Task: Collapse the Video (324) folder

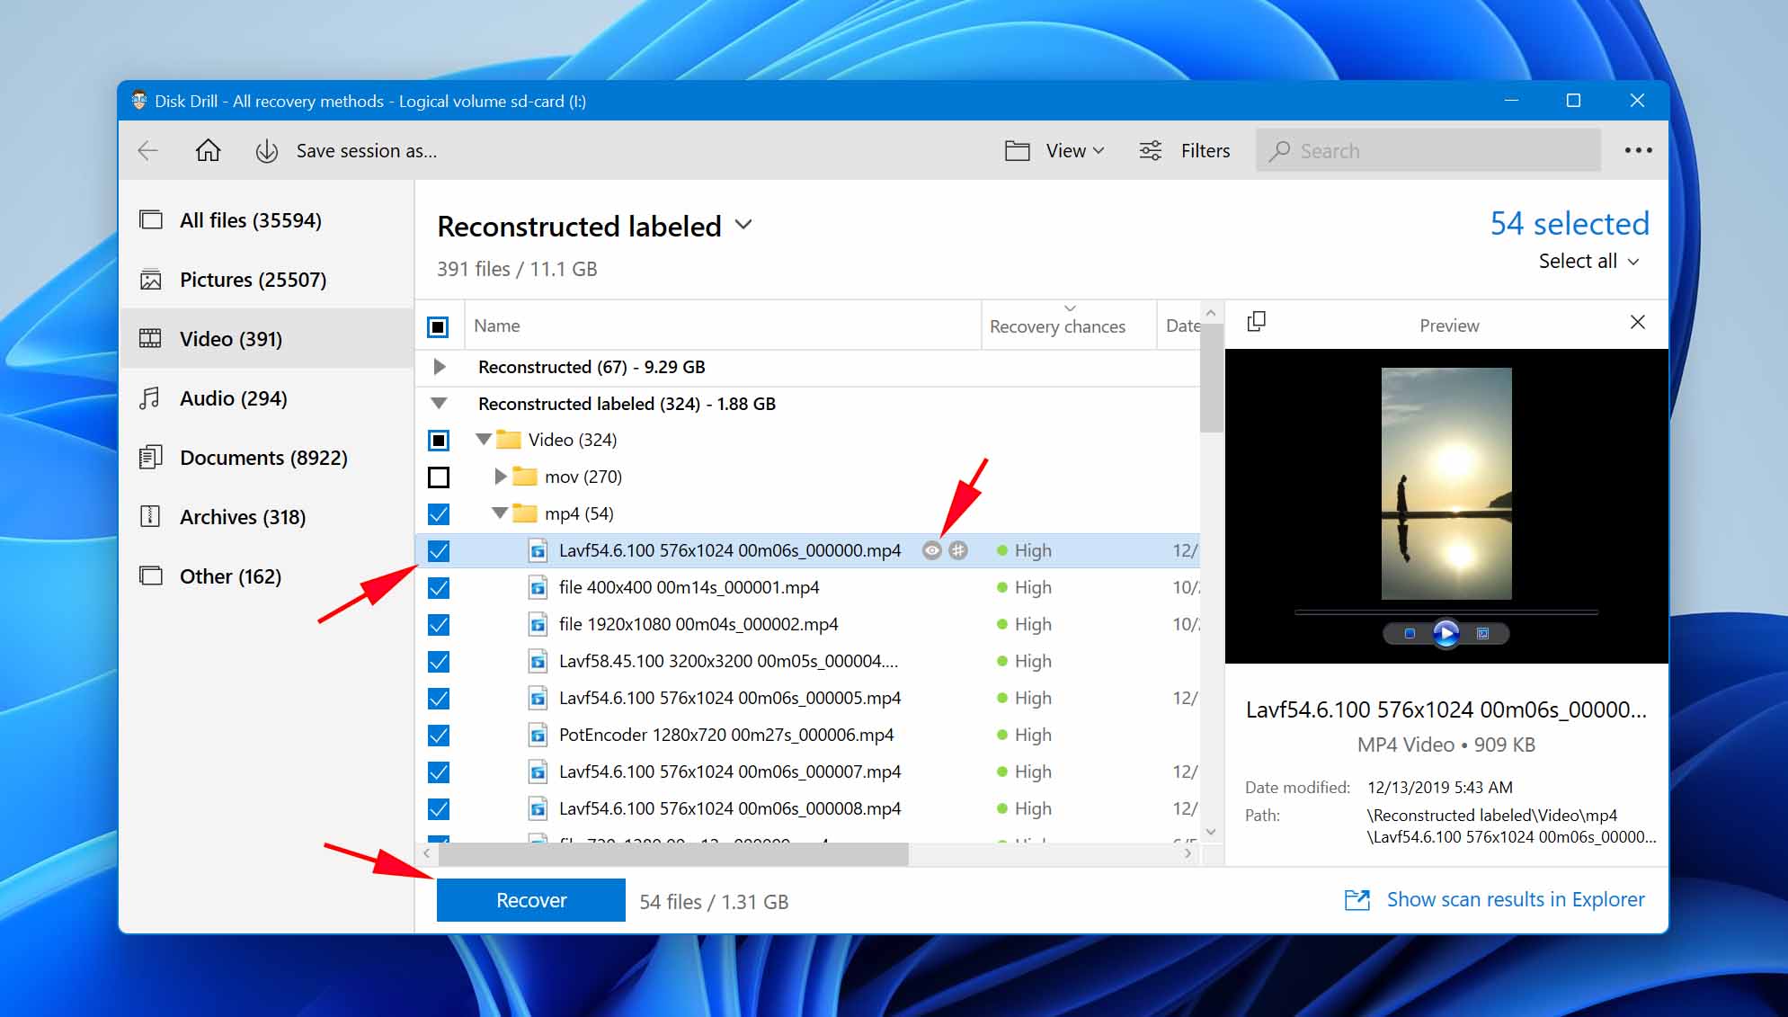Action: point(484,440)
